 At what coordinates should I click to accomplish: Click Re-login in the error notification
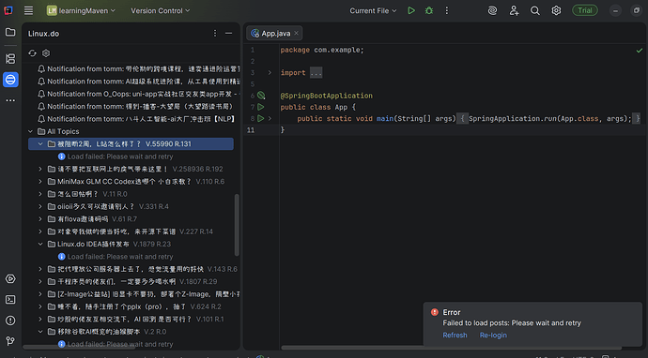493,336
